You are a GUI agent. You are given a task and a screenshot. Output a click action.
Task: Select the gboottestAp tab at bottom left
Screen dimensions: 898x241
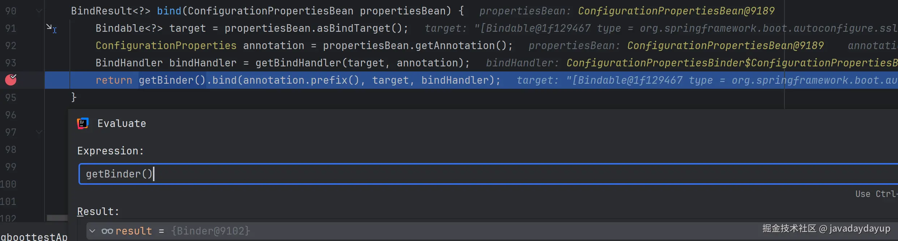34,237
